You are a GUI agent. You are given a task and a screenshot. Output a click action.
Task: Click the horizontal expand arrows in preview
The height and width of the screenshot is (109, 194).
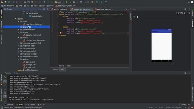(x=134, y=17)
